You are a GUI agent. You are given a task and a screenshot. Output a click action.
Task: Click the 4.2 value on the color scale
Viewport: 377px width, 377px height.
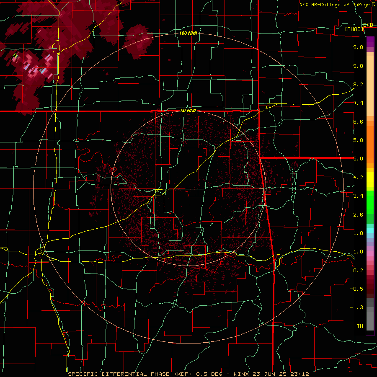(x=358, y=178)
